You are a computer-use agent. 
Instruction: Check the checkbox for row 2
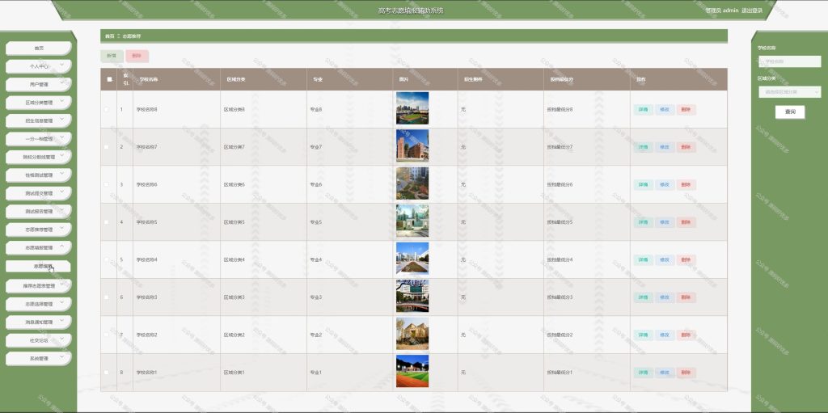[107, 147]
